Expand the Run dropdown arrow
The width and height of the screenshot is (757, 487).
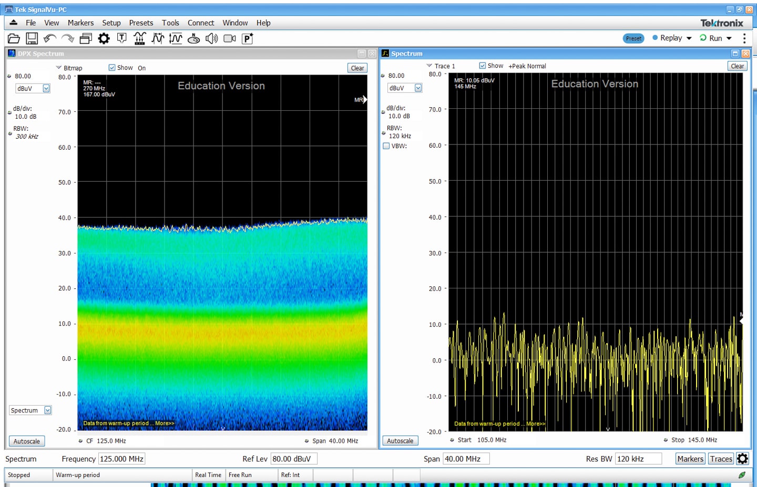[729, 38]
